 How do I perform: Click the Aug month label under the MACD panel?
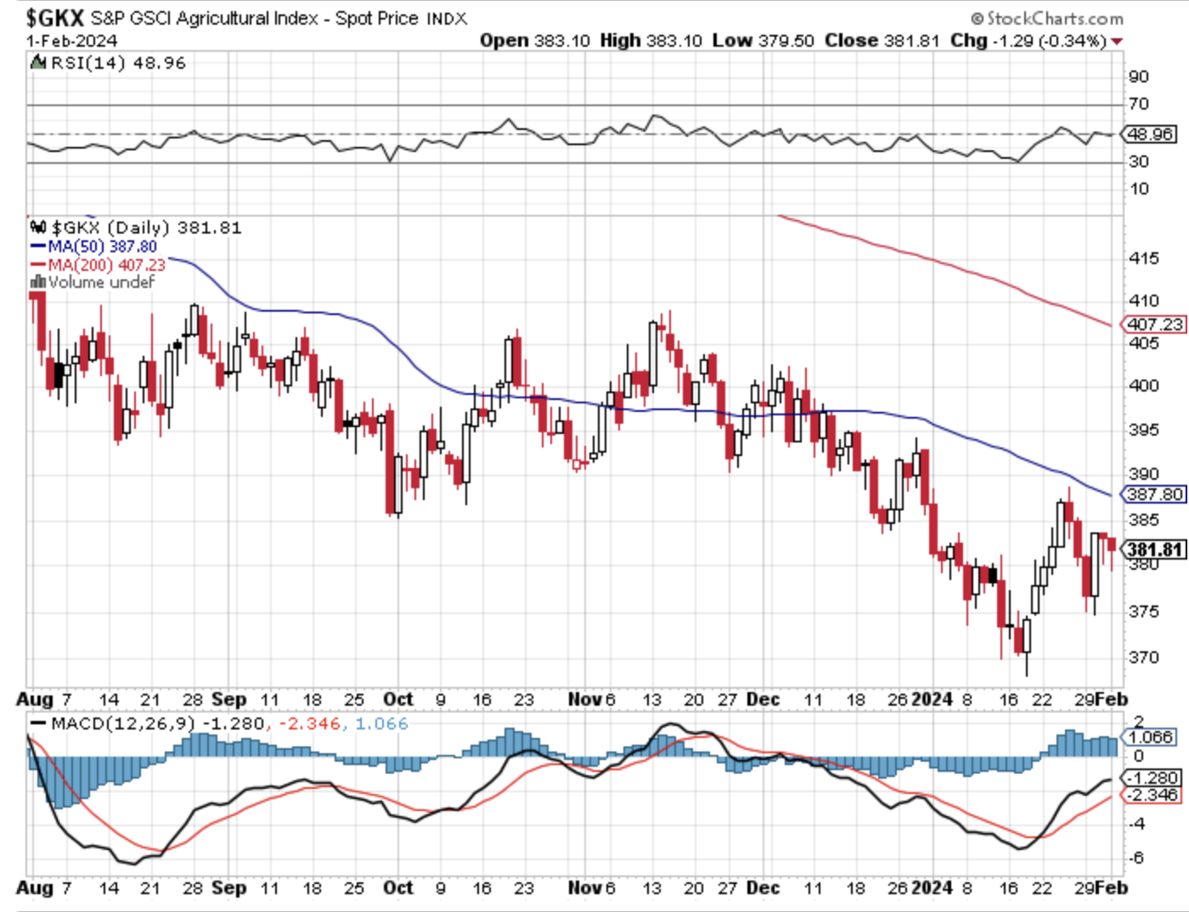[x=35, y=888]
